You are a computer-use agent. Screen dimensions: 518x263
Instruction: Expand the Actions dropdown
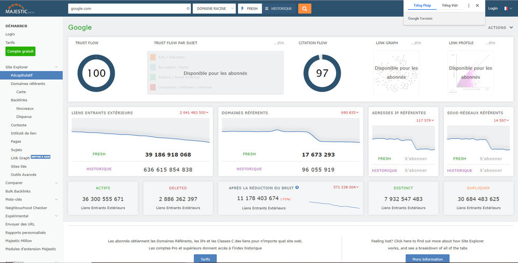[x=500, y=27]
